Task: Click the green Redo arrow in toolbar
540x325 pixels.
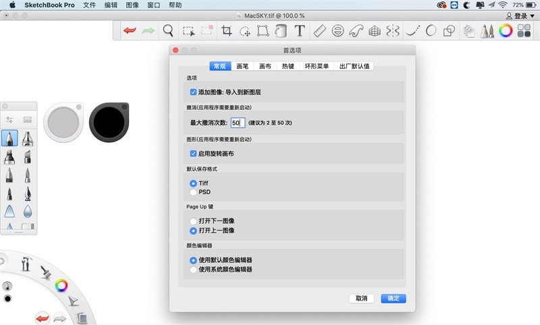Action: tap(148, 30)
